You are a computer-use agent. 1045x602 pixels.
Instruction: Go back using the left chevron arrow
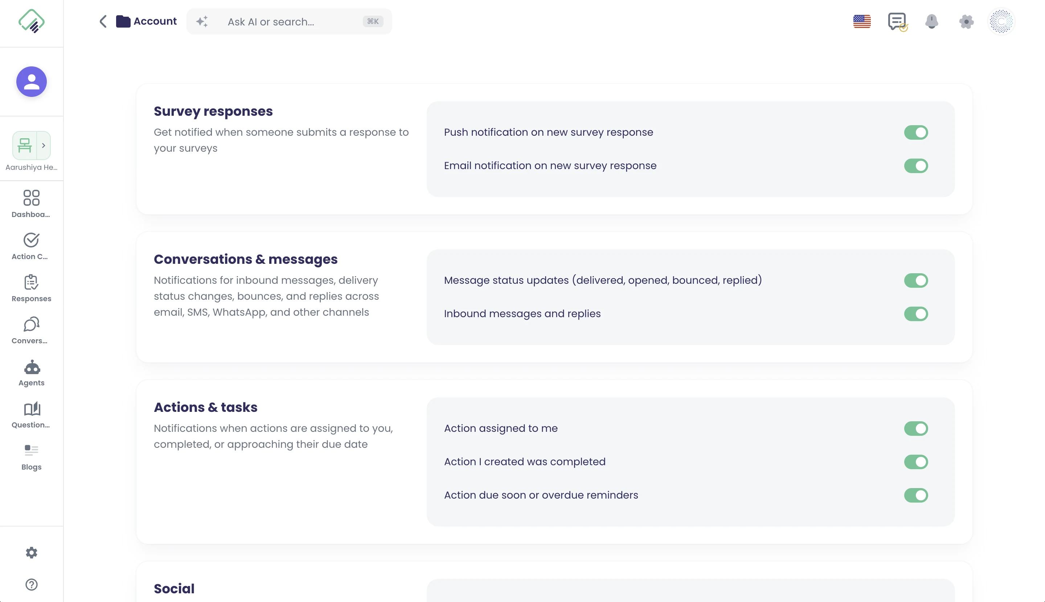(x=103, y=21)
